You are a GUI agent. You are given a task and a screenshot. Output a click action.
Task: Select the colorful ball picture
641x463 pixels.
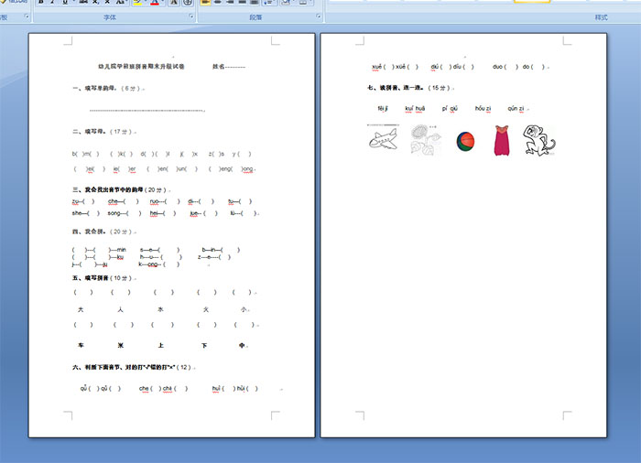point(465,142)
